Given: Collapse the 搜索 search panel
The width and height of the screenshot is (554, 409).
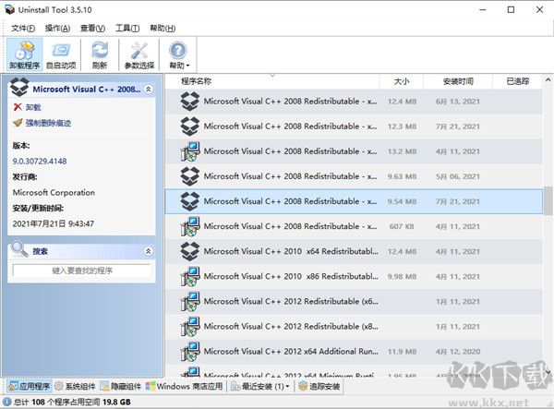Looking at the screenshot, I should click(149, 251).
